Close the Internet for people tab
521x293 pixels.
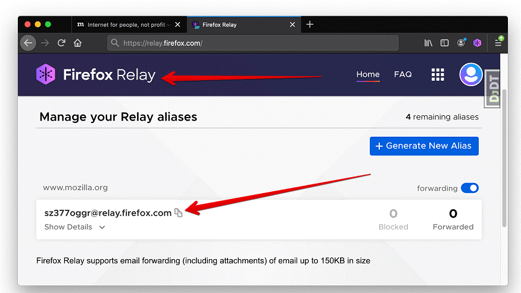click(178, 24)
